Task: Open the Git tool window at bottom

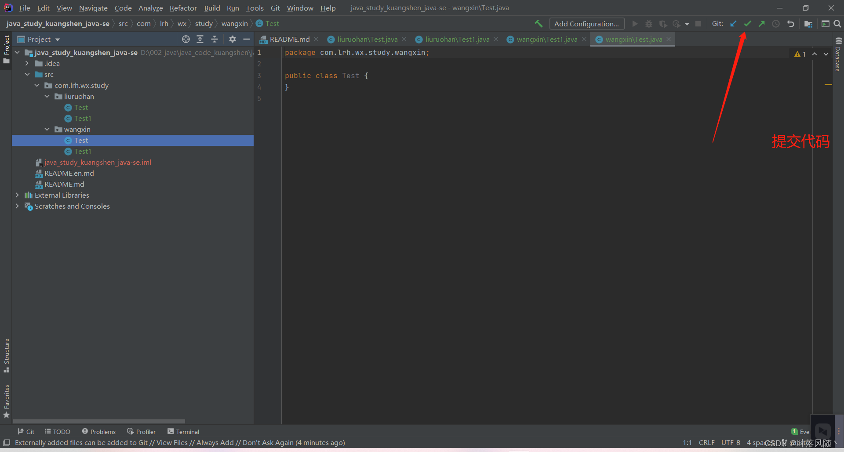Action: (26, 431)
